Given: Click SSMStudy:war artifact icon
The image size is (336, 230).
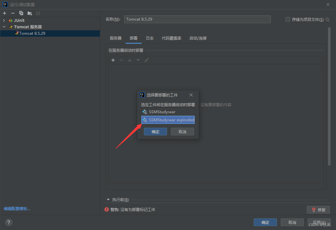Looking at the screenshot, I should [145, 112].
